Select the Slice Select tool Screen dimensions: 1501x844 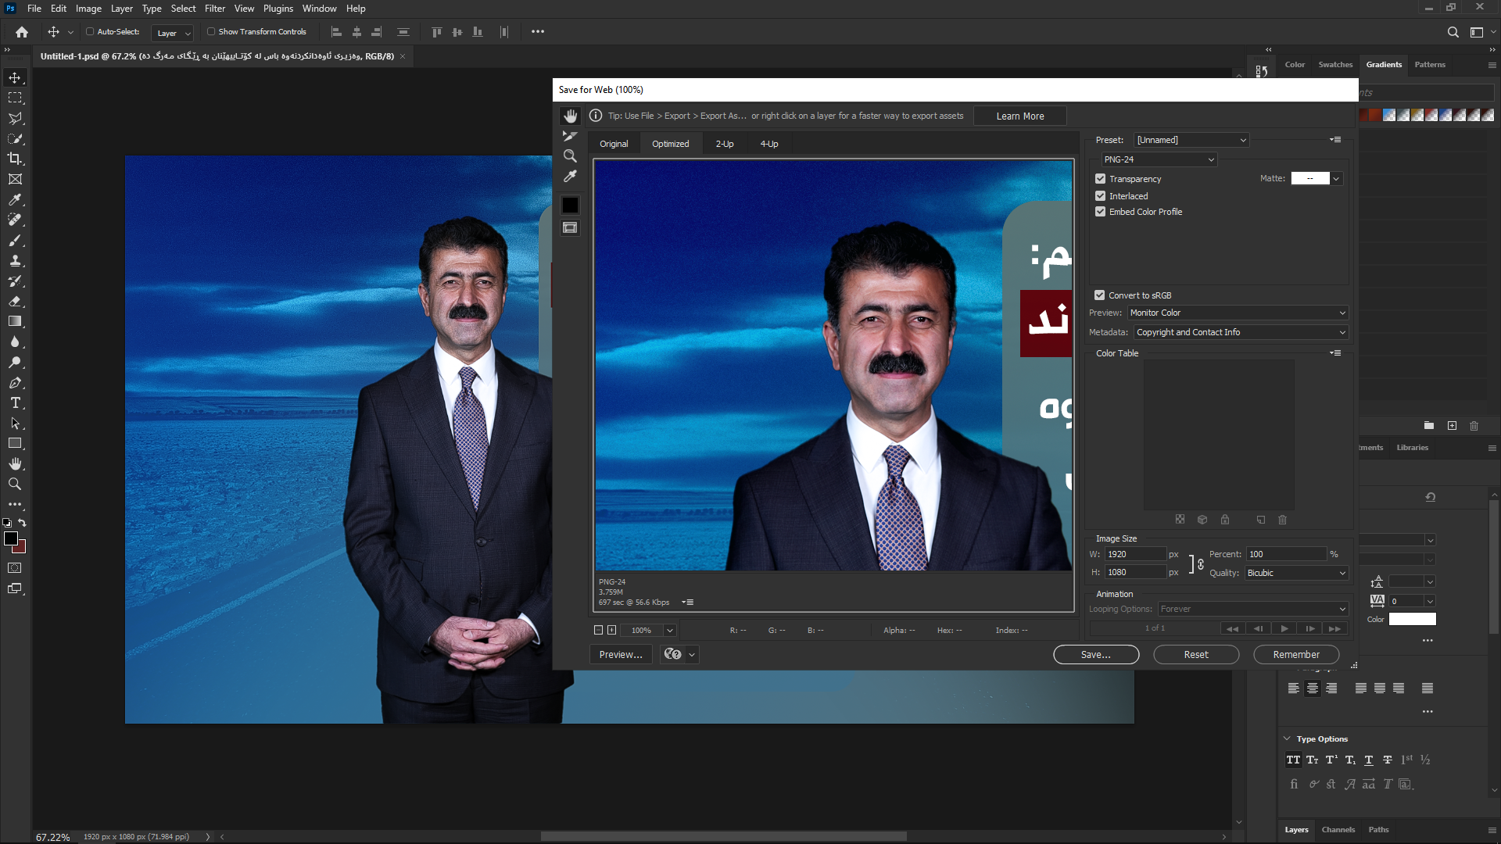point(570,135)
